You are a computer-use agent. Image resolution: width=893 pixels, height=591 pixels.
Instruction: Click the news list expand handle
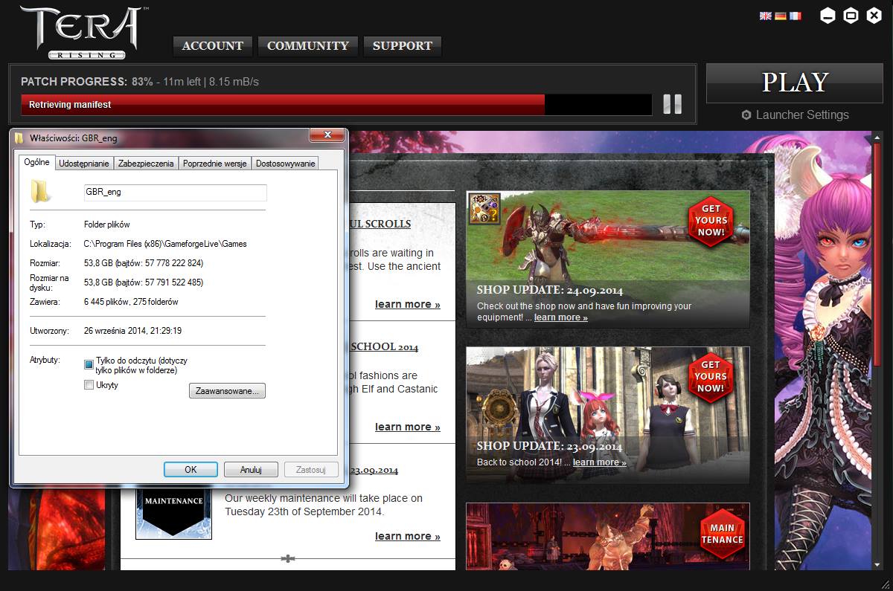288,559
